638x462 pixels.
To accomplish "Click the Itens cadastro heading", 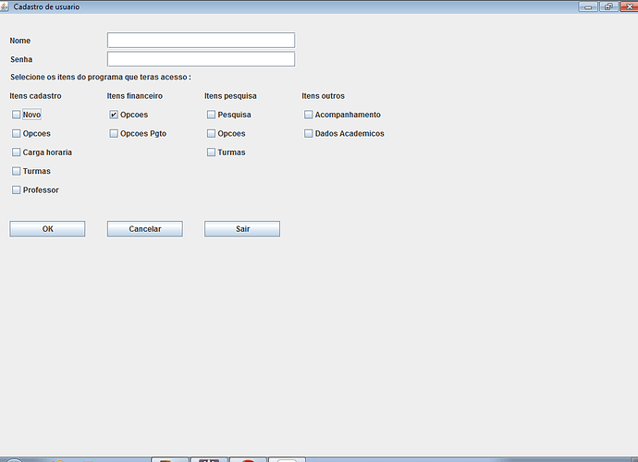I will [35, 96].
